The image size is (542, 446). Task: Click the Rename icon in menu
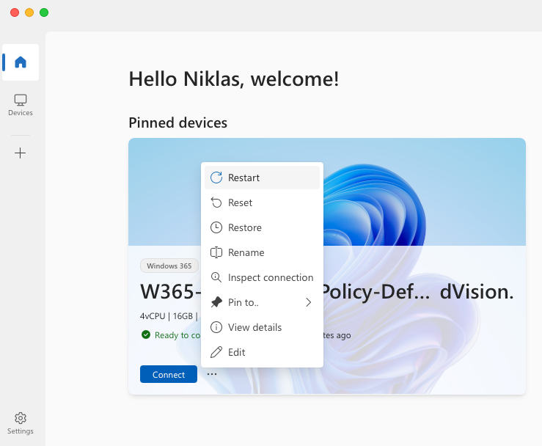click(216, 252)
